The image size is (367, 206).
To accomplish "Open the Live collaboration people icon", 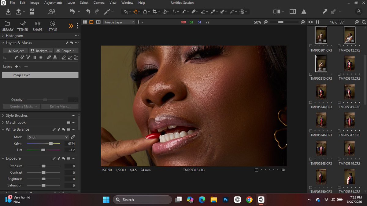I will [52, 12].
